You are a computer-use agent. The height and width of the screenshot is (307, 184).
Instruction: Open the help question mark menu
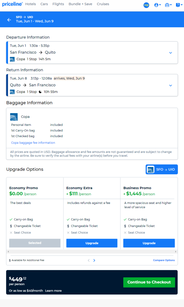click(179, 5)
